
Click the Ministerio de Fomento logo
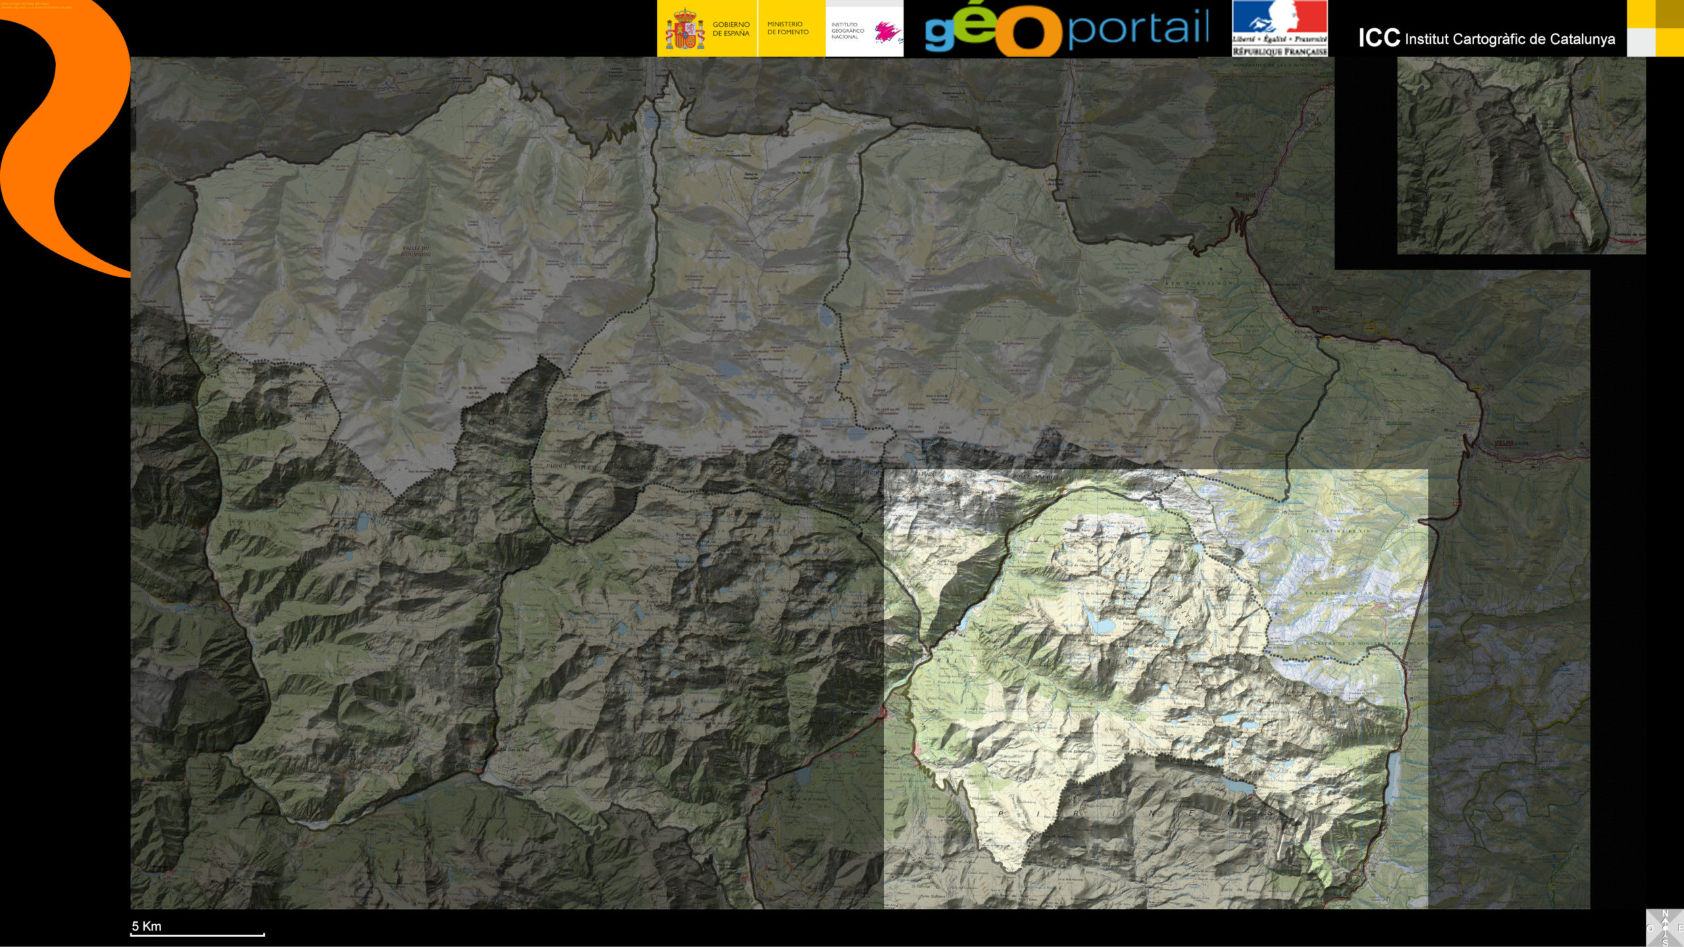(x=788, y=28)
